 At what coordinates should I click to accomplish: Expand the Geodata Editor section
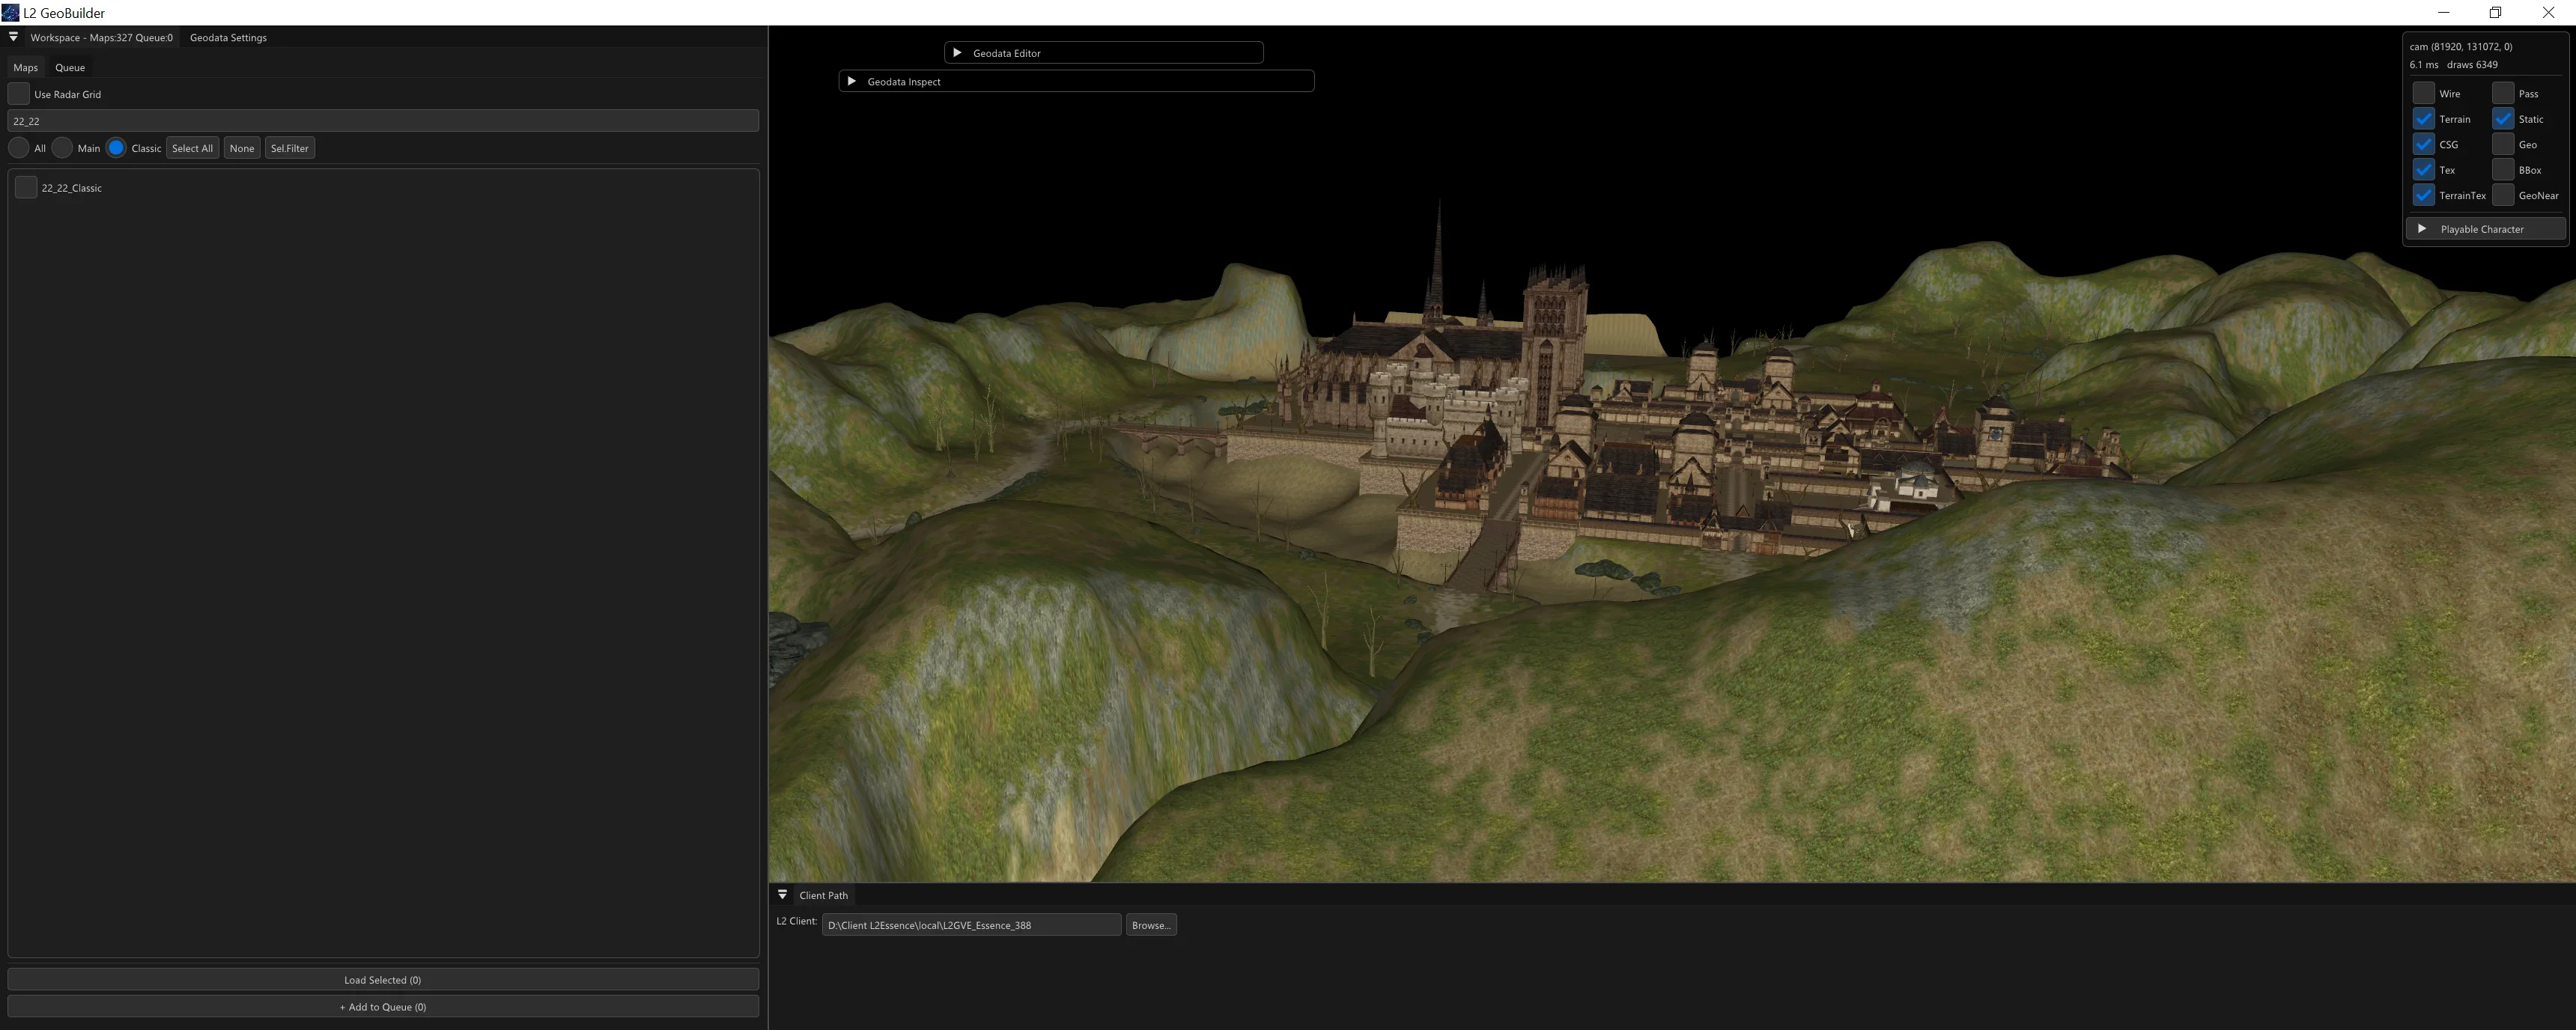(957, 53)
